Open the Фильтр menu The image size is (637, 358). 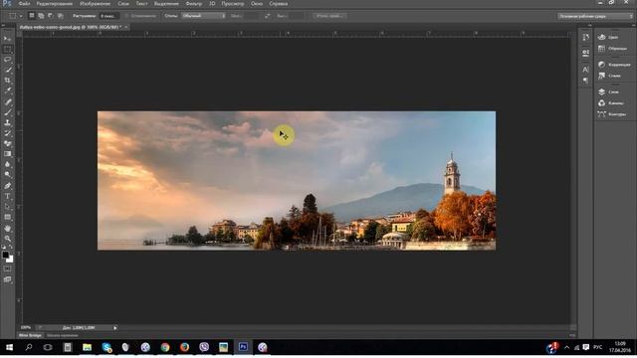[194, 4]
